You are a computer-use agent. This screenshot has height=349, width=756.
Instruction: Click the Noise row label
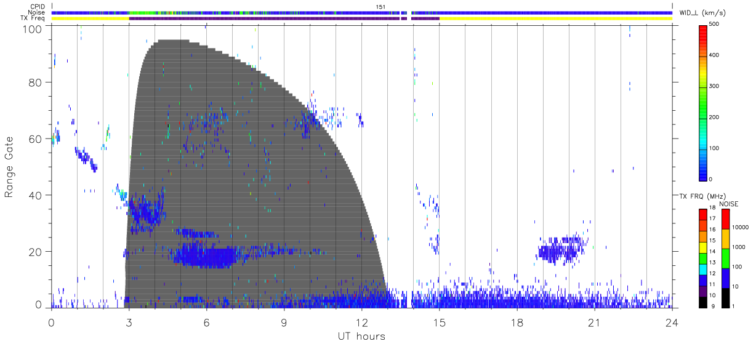(x=37, y=12)
